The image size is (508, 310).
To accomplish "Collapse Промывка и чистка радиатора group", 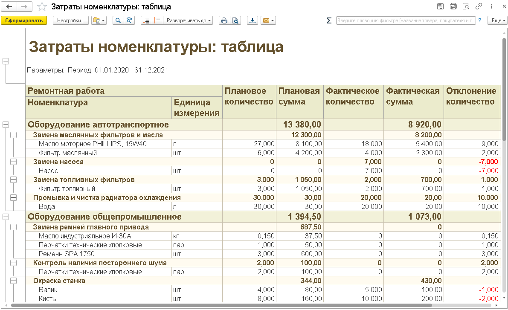I will point(13,197).
